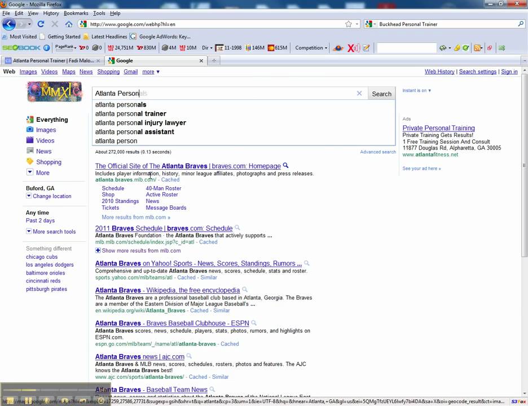The height and width of the screenshot is (406, 528).
Task: Click chicago cubs related search
Action: coord(42,257)
